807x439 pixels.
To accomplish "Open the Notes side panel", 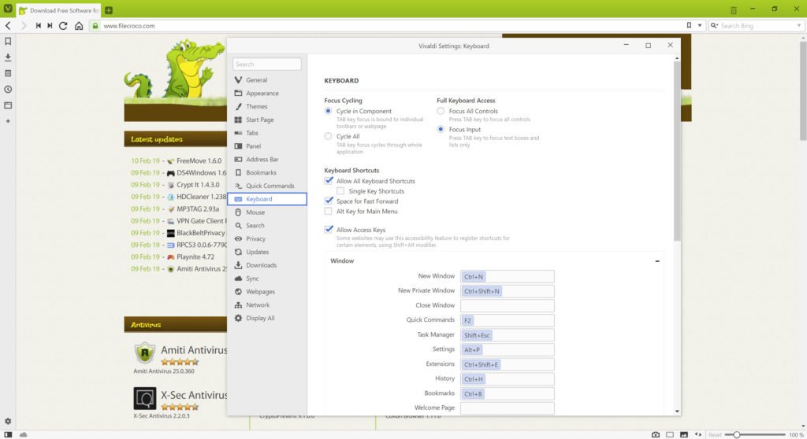I will [x=8, y=73].
